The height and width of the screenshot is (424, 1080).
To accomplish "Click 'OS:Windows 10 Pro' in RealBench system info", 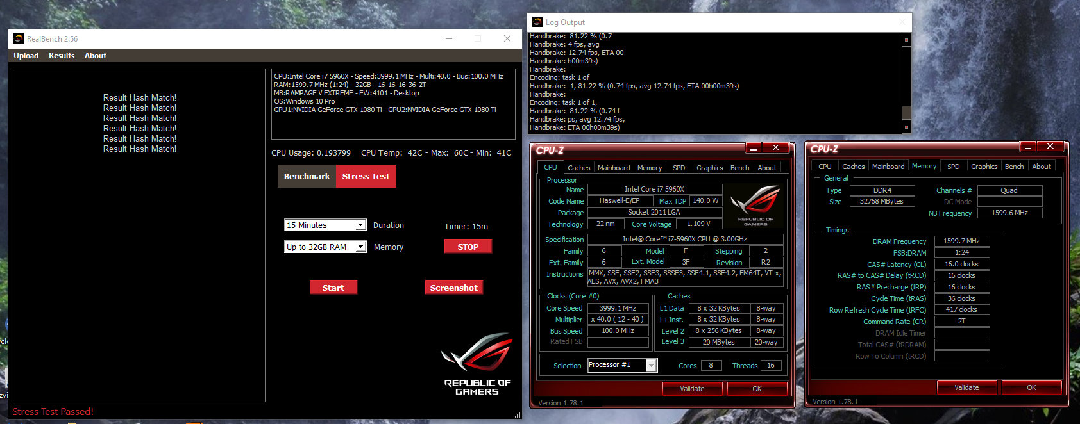I will coord(304,101).
